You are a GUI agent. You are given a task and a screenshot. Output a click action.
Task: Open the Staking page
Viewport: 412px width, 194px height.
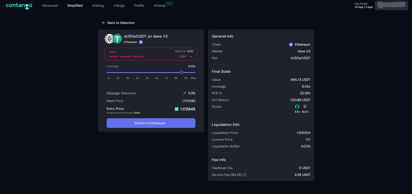click(98, 6)
